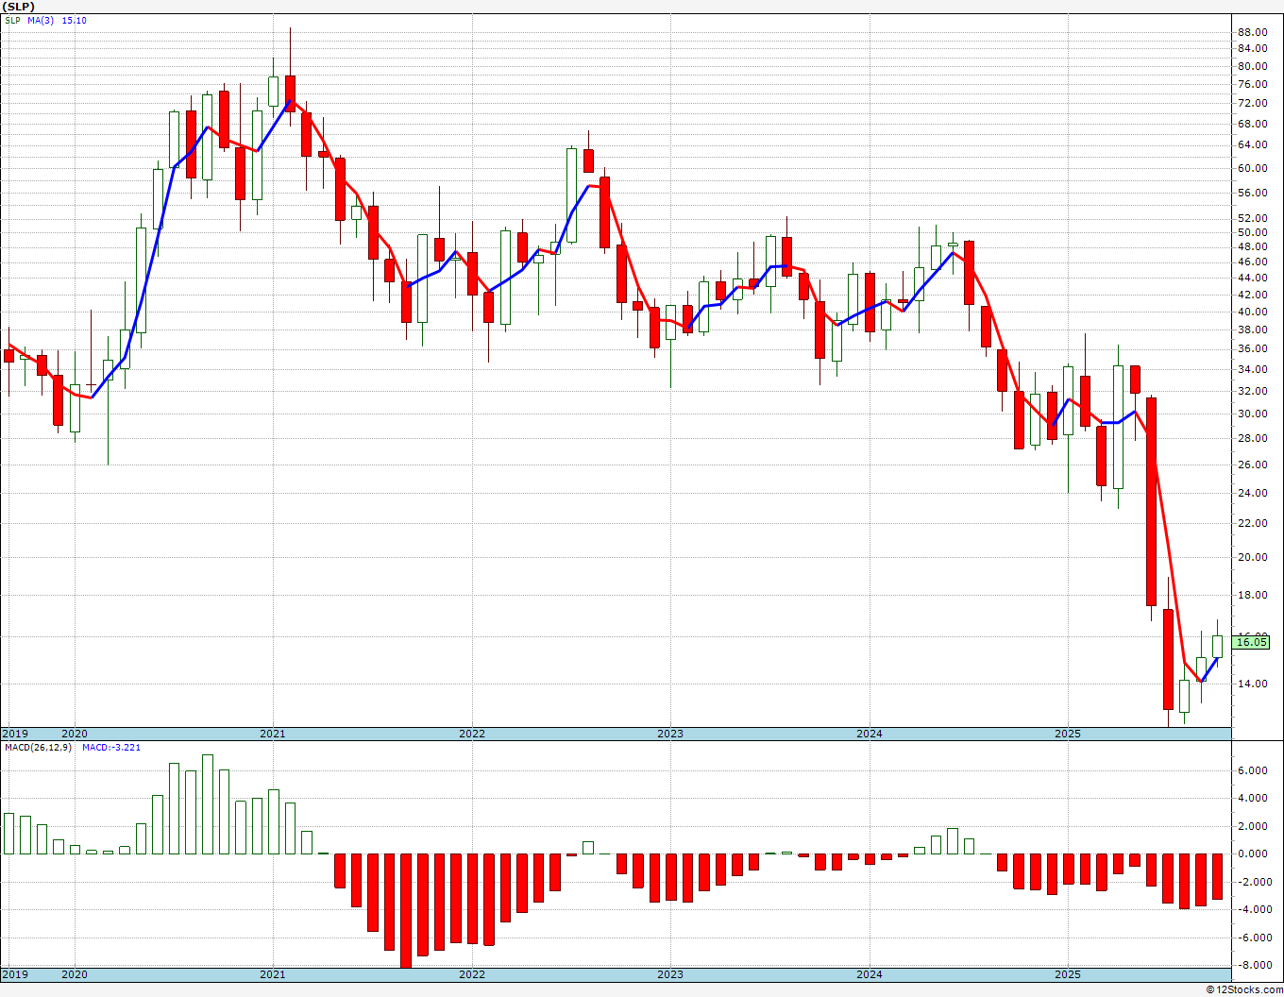Click the 76.00 price axis label
Viewport: 1284px width, 997px height.
point(1252,84)
